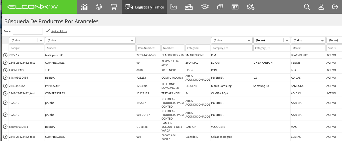342x141 pixels.
Task: Expand row arrow for Zapatos de Karton
Action: (5, 137)
